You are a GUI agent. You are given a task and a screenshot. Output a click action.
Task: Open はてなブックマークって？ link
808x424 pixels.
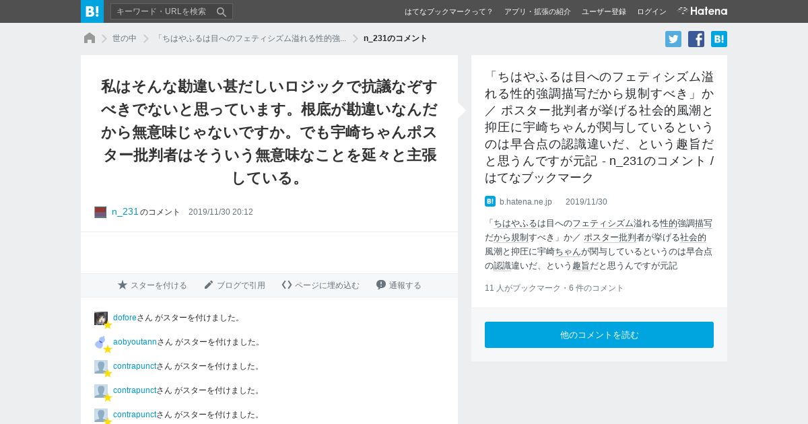448,11
